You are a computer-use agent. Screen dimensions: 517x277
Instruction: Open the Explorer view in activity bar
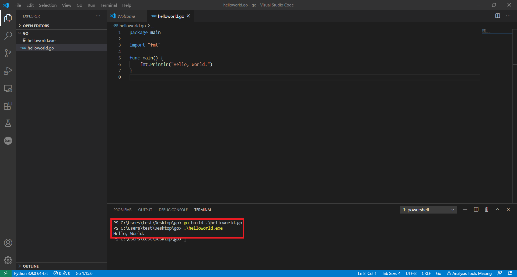pos(8,18)
